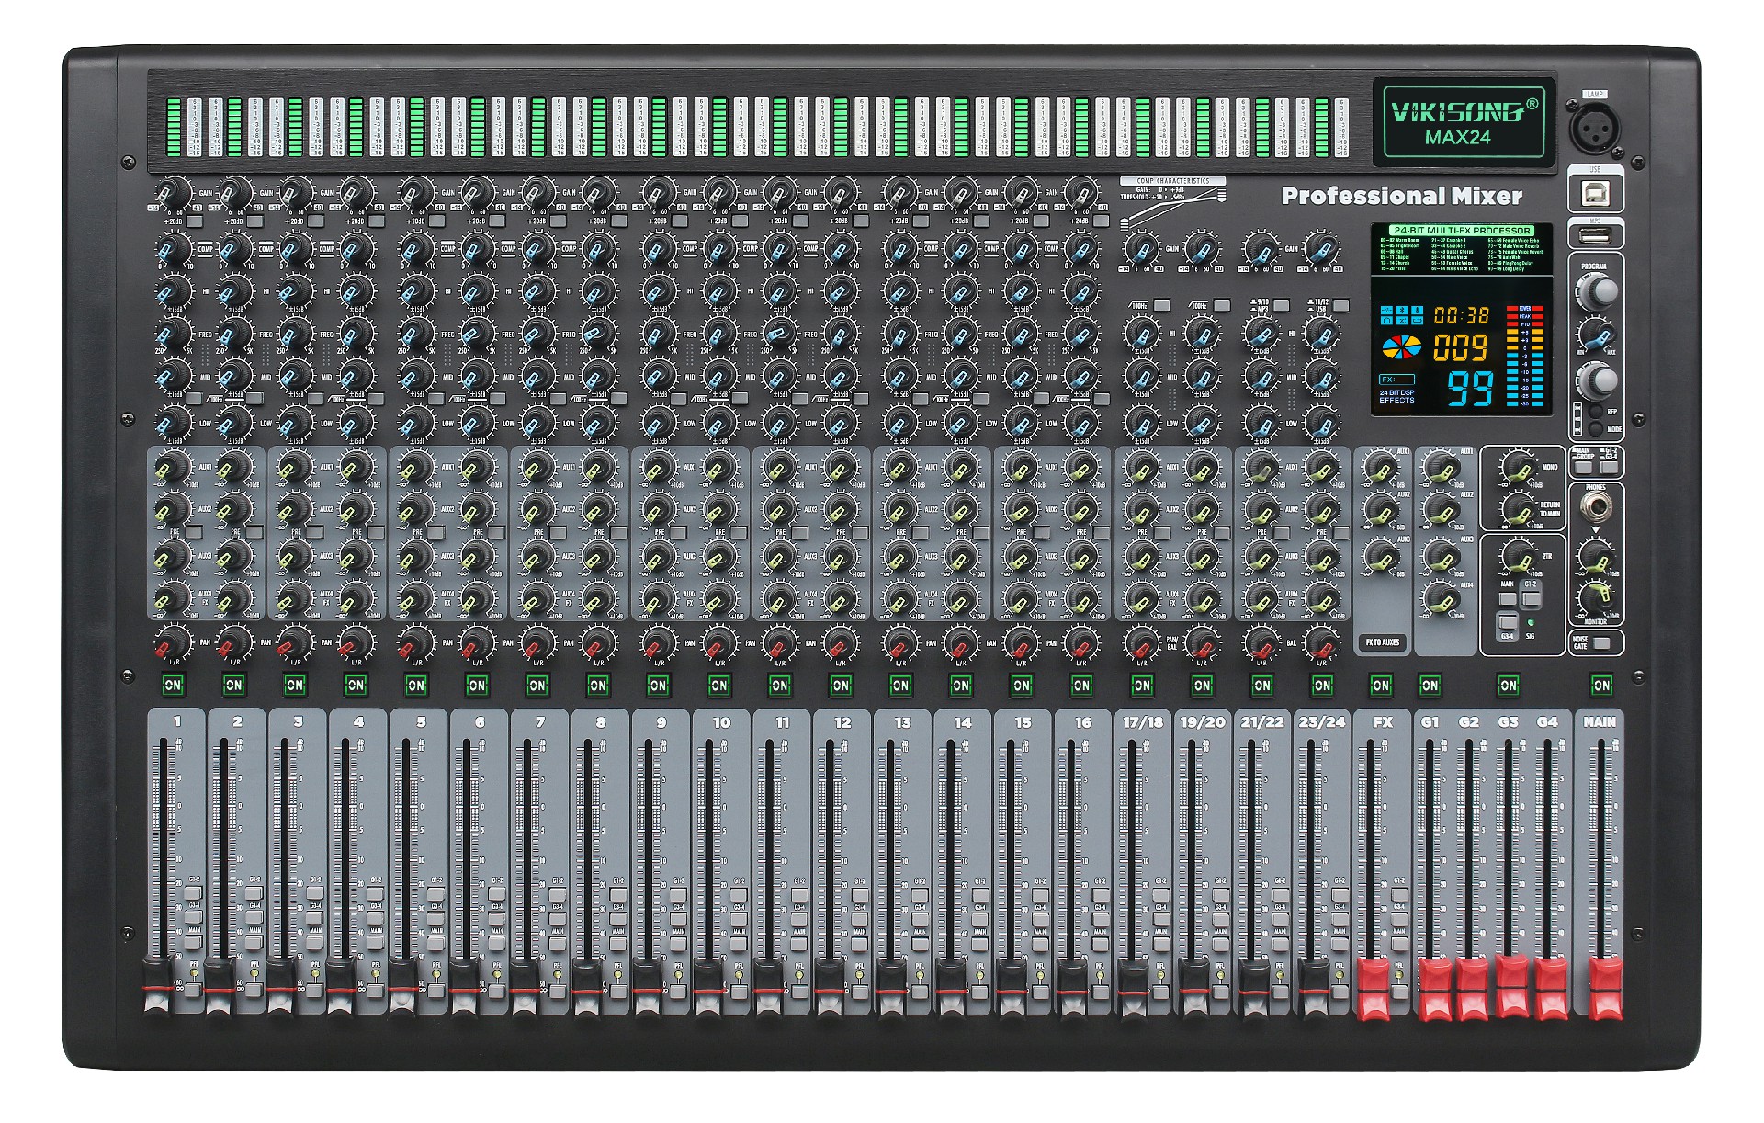Click the channel 2 COMP knob
1764x1123 pixels.
point(233,249)
